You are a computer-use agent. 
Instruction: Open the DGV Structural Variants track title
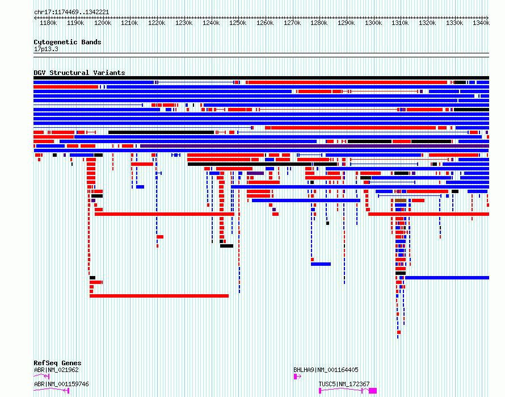(79, 73)
